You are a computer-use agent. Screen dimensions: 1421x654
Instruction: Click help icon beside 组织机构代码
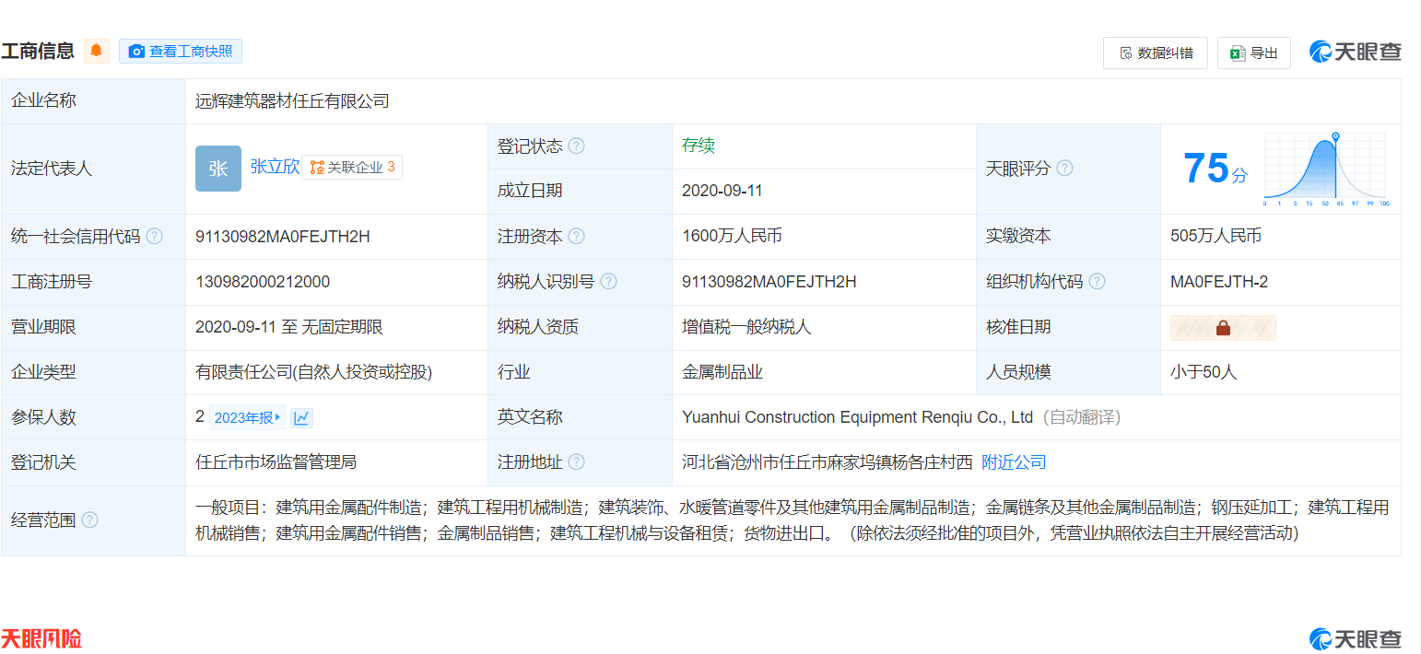pyautogui.click(x=1098, y=282)
